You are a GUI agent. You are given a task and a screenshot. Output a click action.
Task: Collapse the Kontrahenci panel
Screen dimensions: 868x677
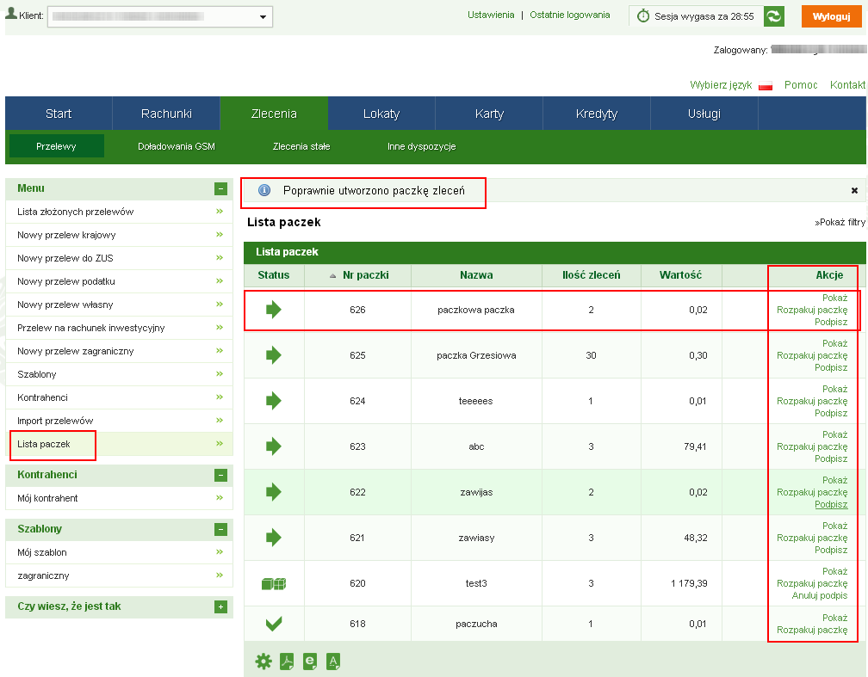220,475
